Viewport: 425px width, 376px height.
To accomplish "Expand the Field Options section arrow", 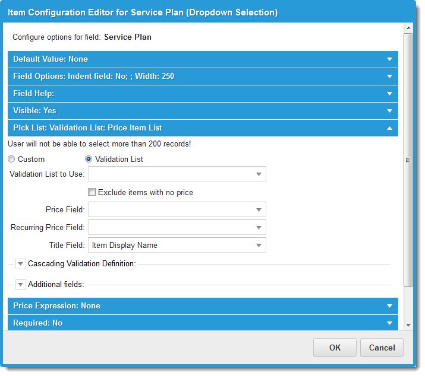I will pos(389,77).
